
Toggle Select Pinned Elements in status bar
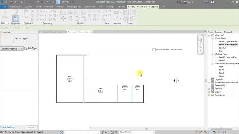coord(205,132)
